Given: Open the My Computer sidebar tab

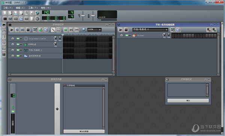Looking at the screenshot, I should pyautogui.click(x=4, y=55).
